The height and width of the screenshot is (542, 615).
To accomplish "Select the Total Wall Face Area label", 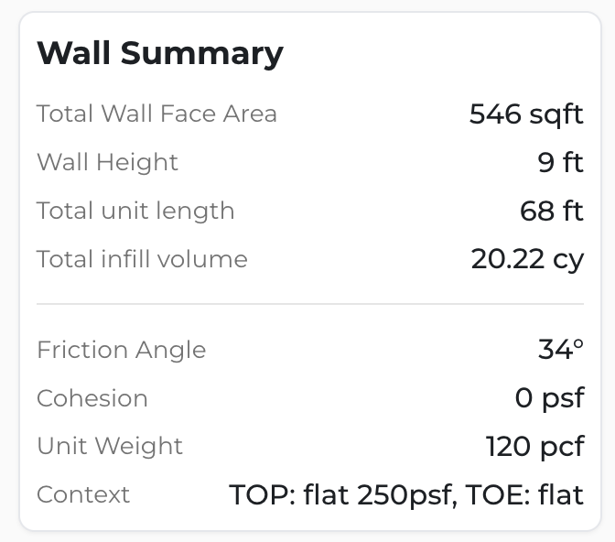I will pyautogui.click(x=156, y=114).
